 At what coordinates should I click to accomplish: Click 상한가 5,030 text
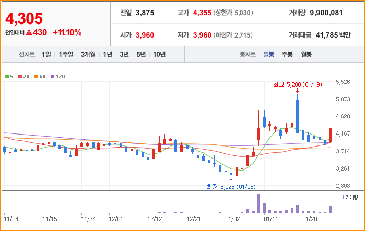233,13
